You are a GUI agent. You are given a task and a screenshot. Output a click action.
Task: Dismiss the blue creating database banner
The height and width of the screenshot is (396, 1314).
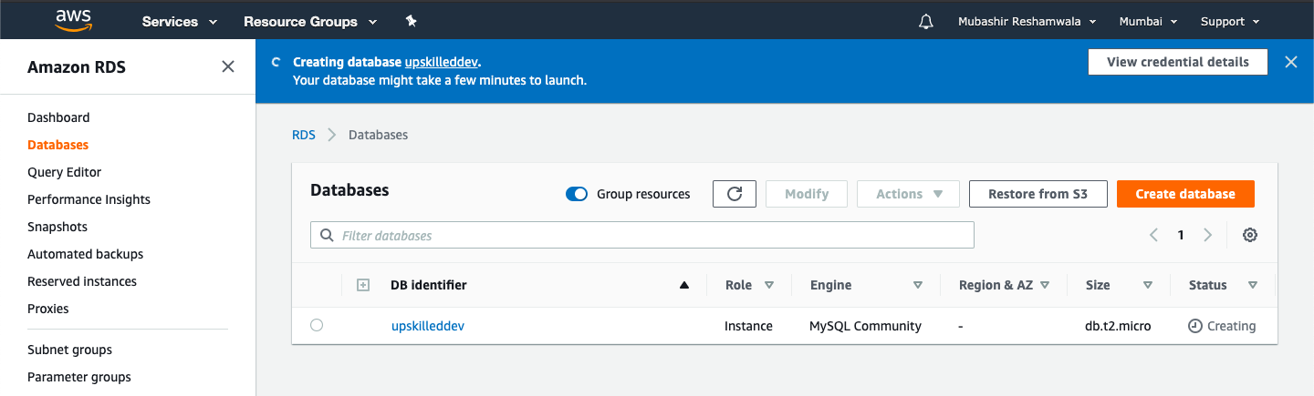[x=1291, y=62]
